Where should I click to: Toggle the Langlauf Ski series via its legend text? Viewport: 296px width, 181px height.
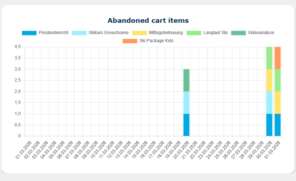218,33
